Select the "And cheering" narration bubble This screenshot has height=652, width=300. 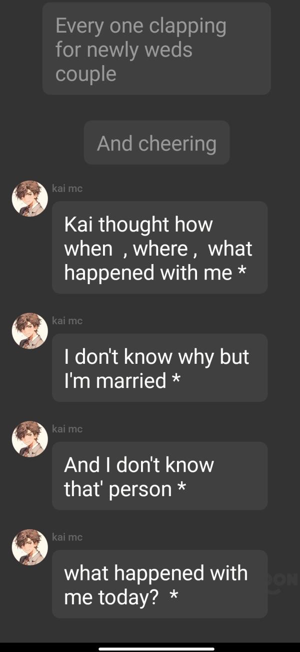pyautogui.click(x=156, y=142)
